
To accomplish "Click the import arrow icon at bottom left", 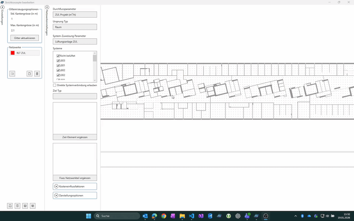I will [x=10, y=206].
